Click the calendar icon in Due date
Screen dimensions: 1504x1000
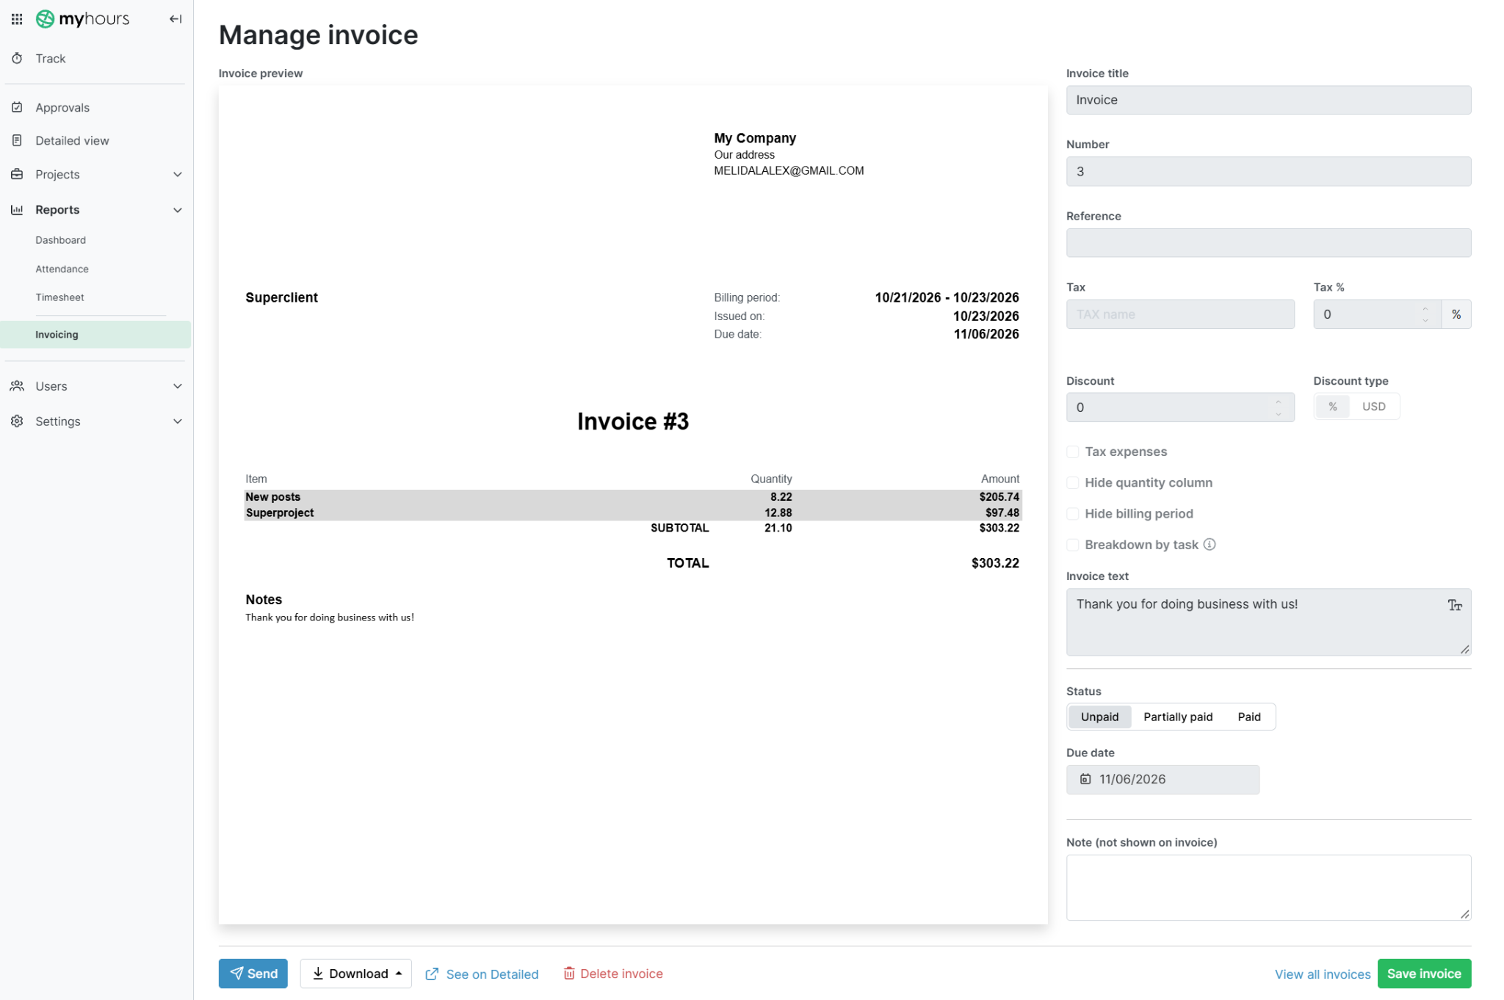pos(1085,779)
